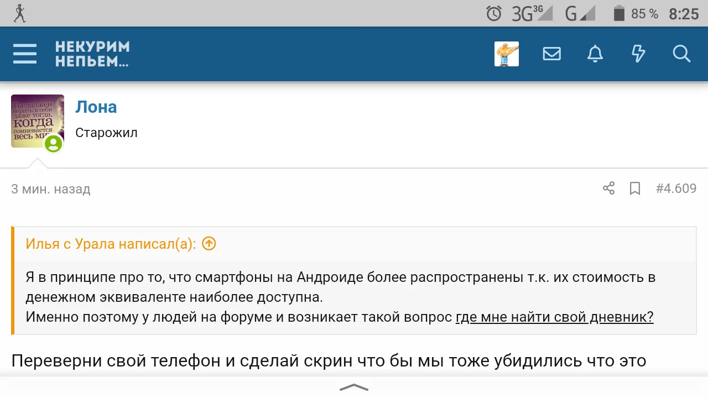Screen dimensions: 708x398
Task: Jump to quoted post via the orange up arrow
Action: (x=209, y=243)
